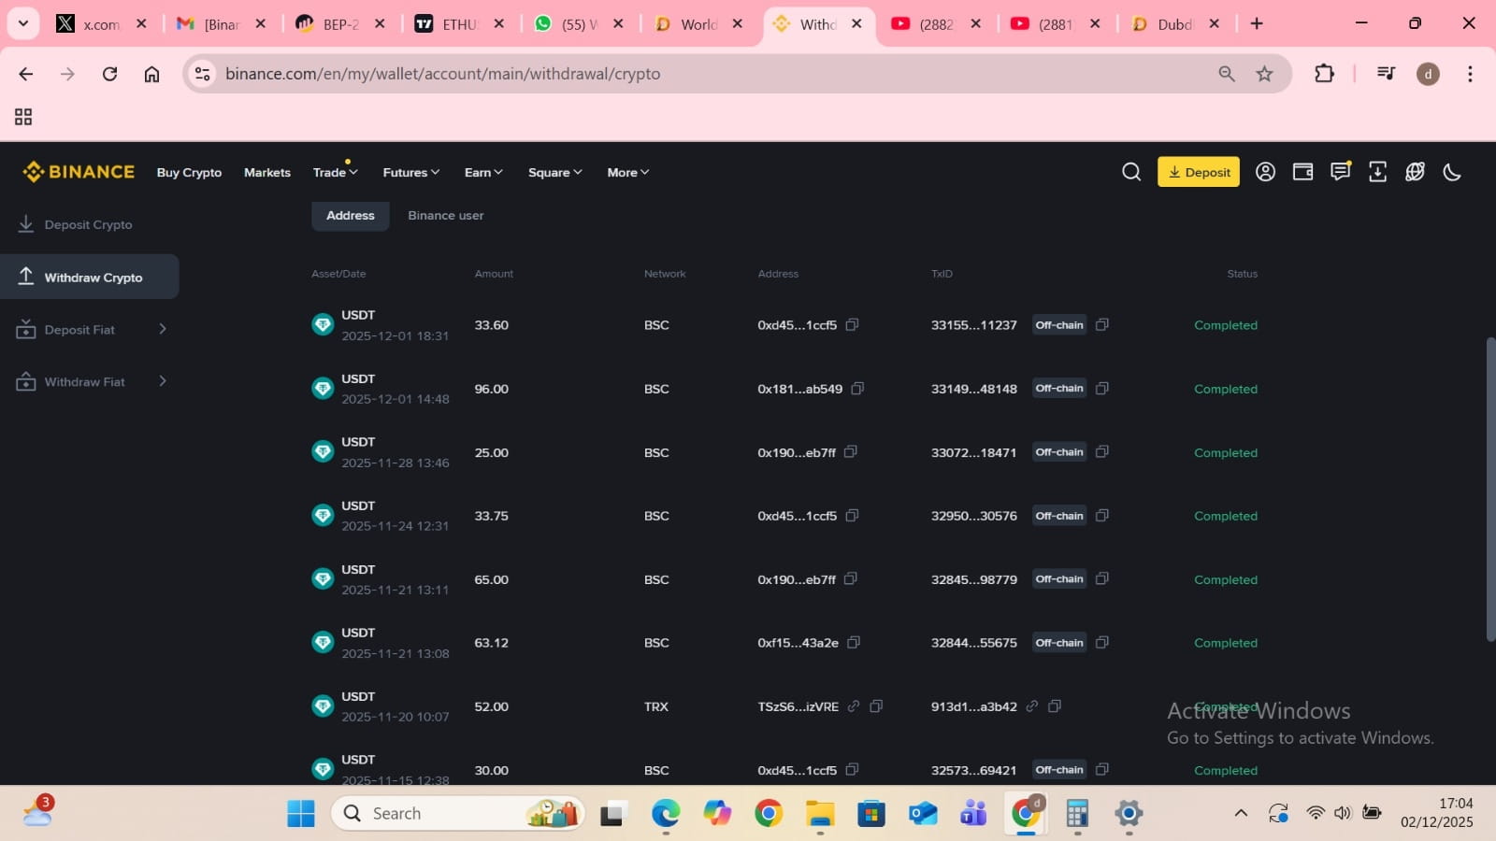Open the Buy Crypto link

(x=189, y=172)
